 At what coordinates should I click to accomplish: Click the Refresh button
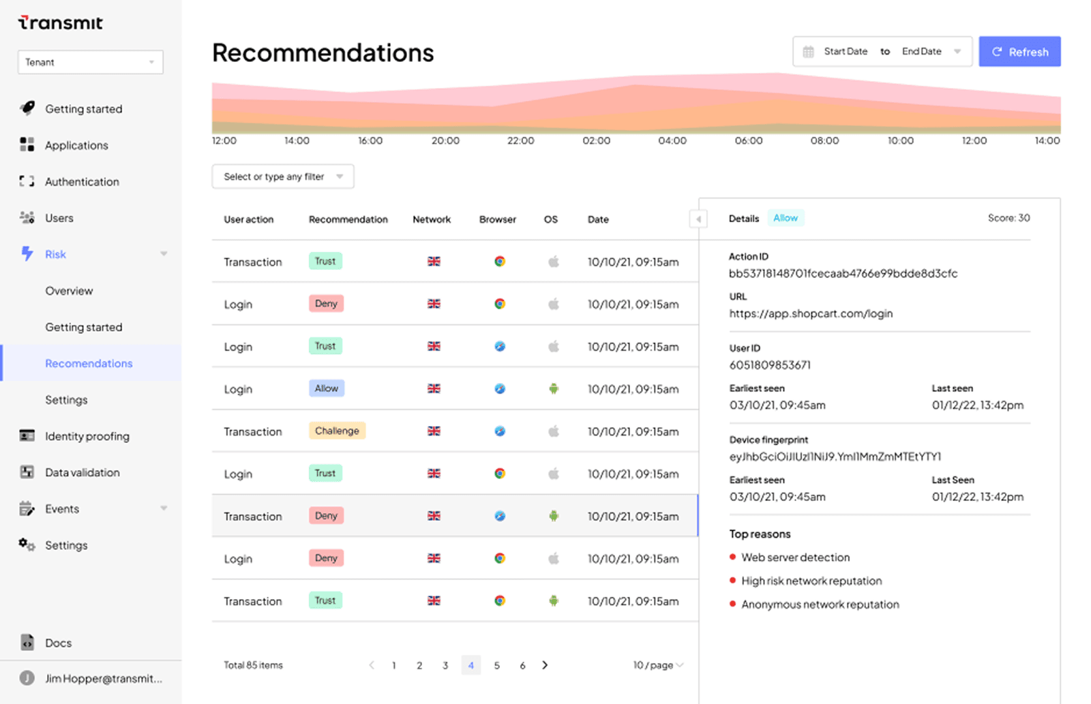pyautogui.click(x=1019, y=52)
